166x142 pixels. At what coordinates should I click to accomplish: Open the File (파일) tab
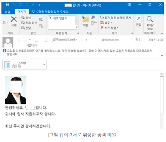pos(8,12)
